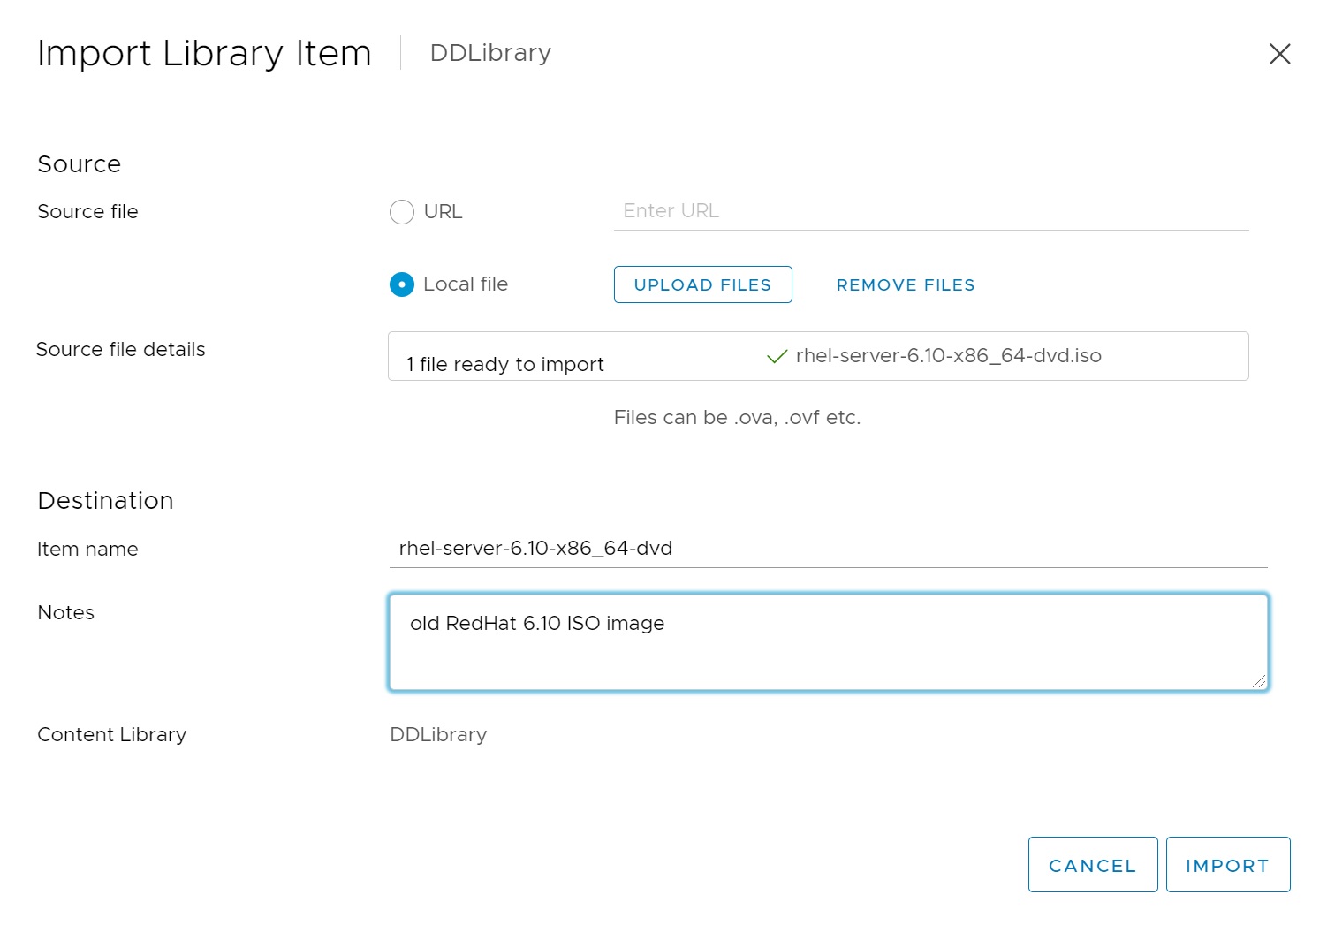
Task: Click the Enter URL input field
Action: [x=931, y=211]
